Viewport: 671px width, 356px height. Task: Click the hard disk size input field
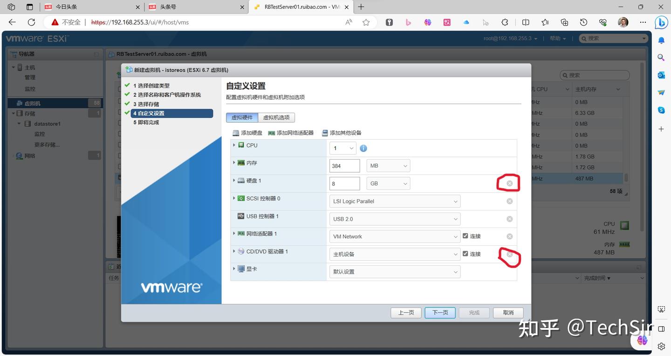point(345,183)
